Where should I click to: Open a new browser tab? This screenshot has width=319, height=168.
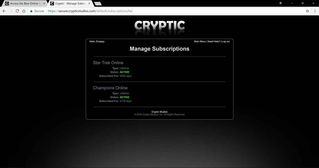[x=98, y=4]
